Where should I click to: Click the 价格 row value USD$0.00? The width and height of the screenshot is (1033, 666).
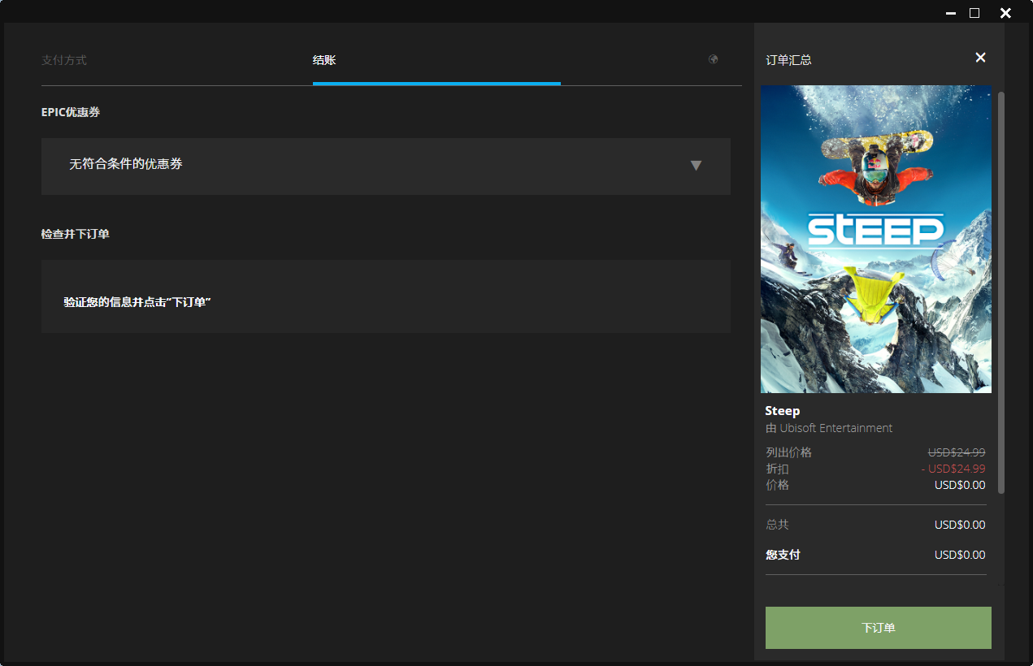click(960, 485)
